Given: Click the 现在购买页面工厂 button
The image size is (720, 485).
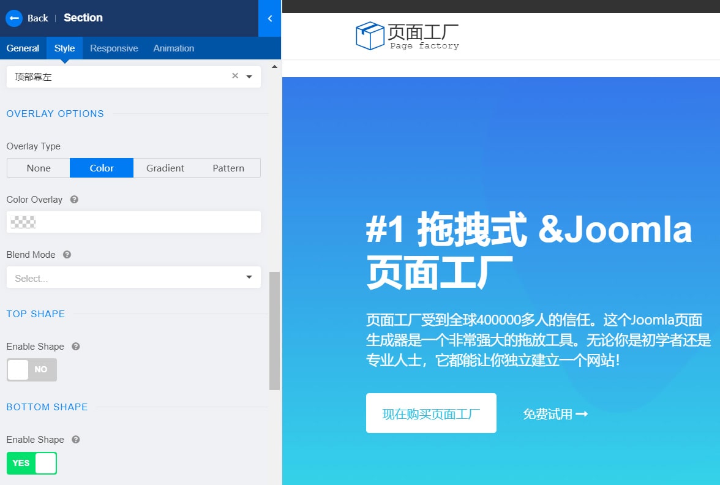Looking at the screenshot, I should [x=431, y=413].
